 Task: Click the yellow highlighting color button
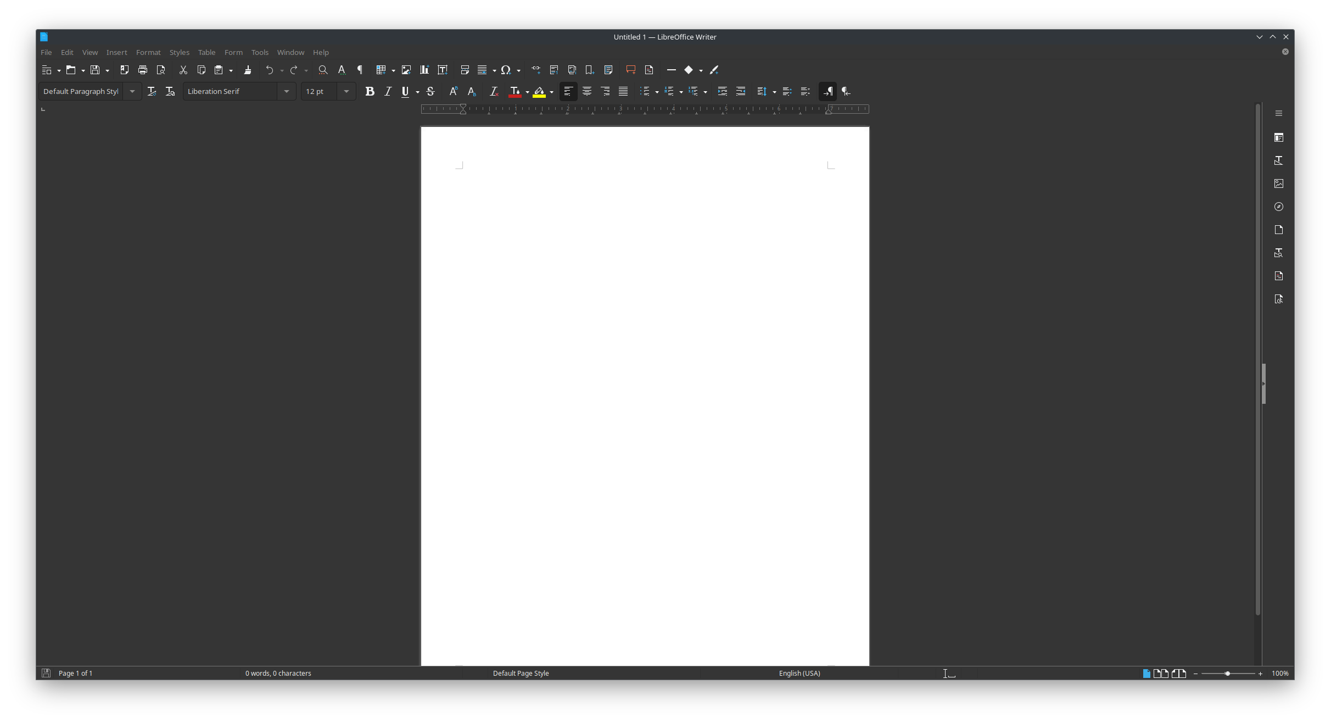tap(539, 91)
